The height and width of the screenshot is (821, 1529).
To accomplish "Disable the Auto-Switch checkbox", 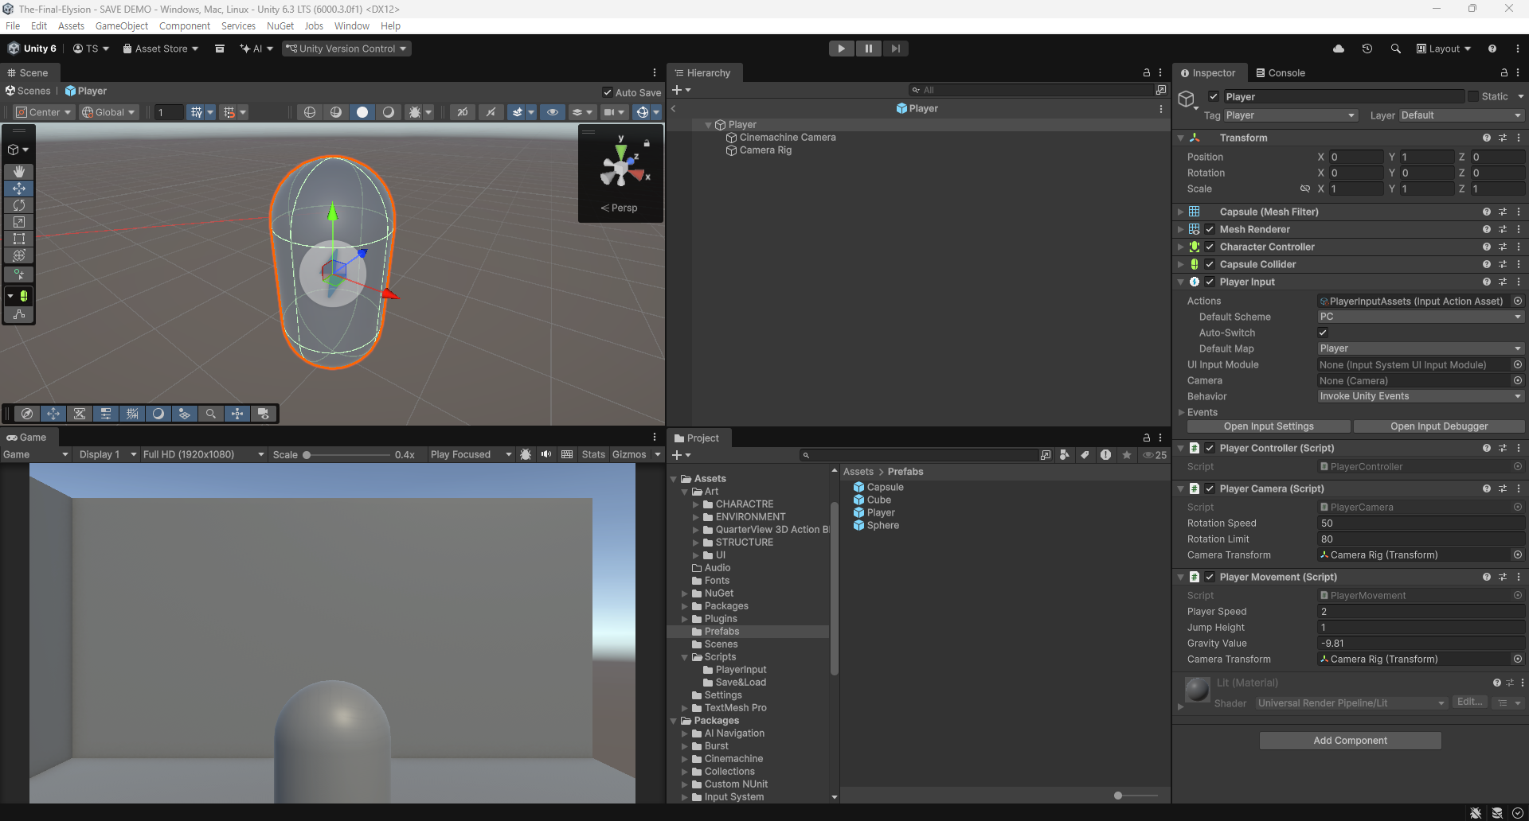I will tap(1324, 333).
